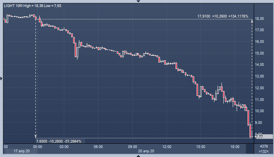Collapse the top panel arrow above the chart
The width and height of the screenshot is (274, 157).
(x=137, y=2)
